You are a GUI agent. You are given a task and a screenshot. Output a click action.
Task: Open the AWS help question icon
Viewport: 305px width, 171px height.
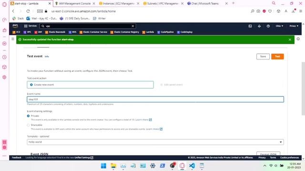268,26
